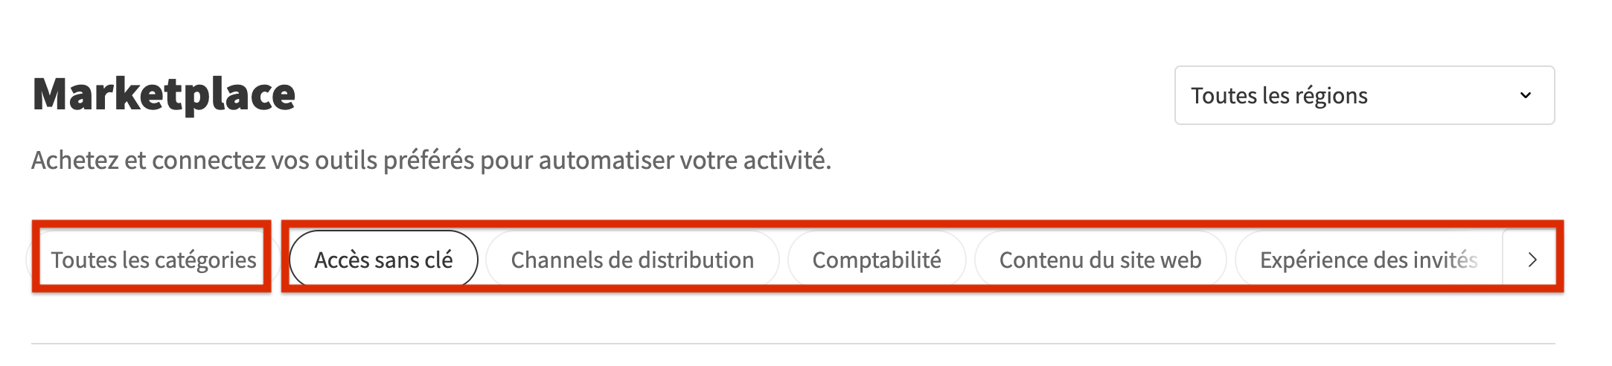Filter by Comptabilité category

click(x=877, y=260)
